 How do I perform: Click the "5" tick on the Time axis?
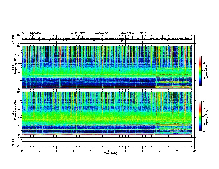pyautogui.click(x=108, y=151)
